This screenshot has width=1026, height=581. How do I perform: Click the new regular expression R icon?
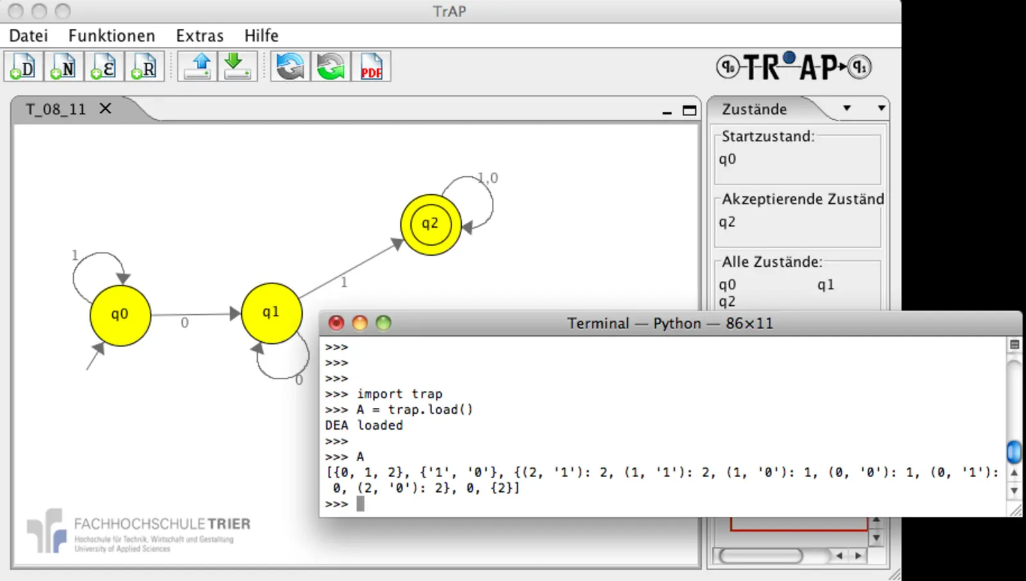[x=144, y=67]
